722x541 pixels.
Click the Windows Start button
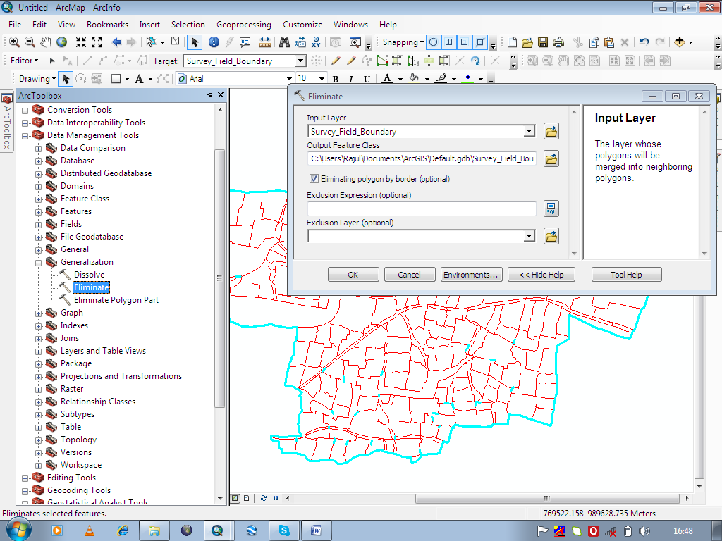coord(19,530)
